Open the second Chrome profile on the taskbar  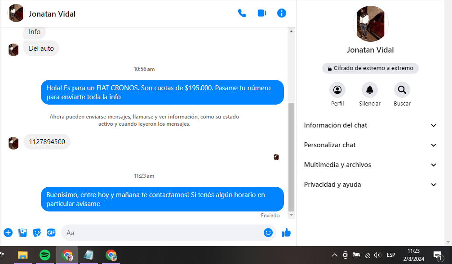111,255
